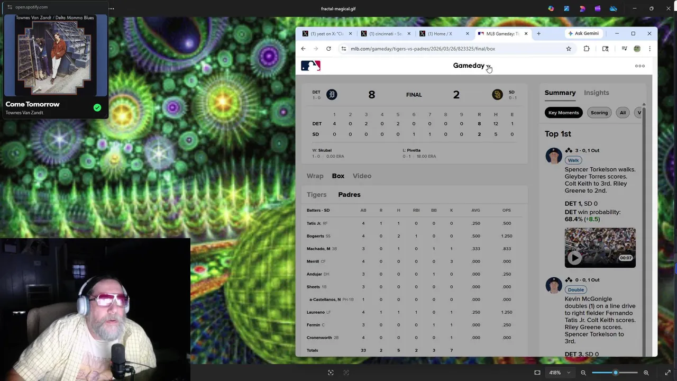Play the Torkelson walk video thumbnail
This screenshot has width=677, height=381.
[x=600, y=248]
